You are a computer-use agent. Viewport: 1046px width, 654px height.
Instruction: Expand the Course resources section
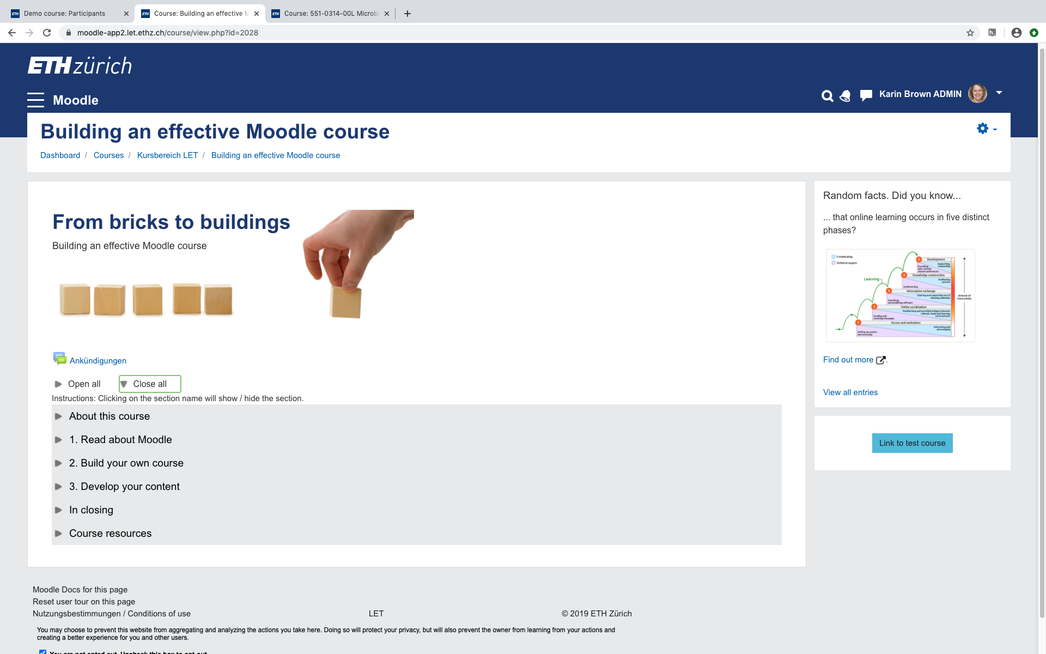coord(110,533)
